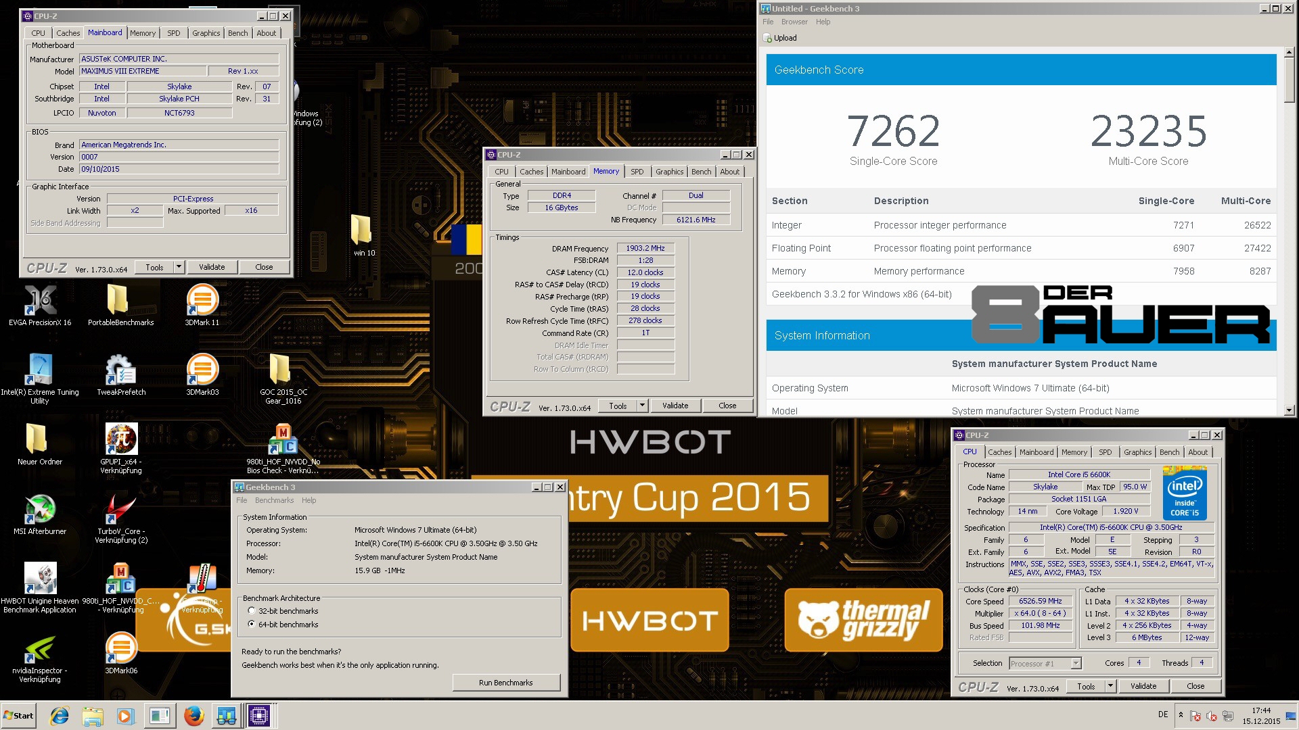Click the DRAM Frequency value 1903.2 MHz
This screenshot has width=1299, height=730.
click(x=645, y=248)
